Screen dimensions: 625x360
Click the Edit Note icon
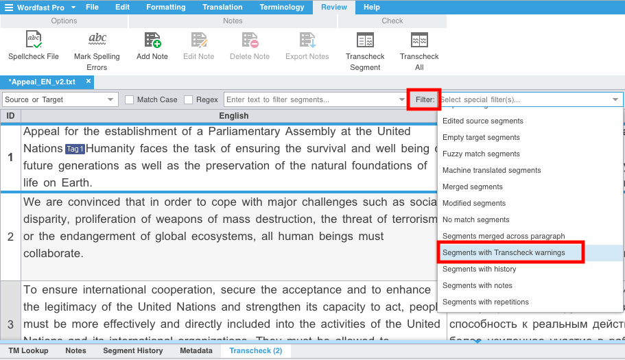click(199, 40)
